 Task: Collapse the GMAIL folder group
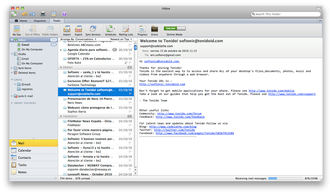pos(12,79)
